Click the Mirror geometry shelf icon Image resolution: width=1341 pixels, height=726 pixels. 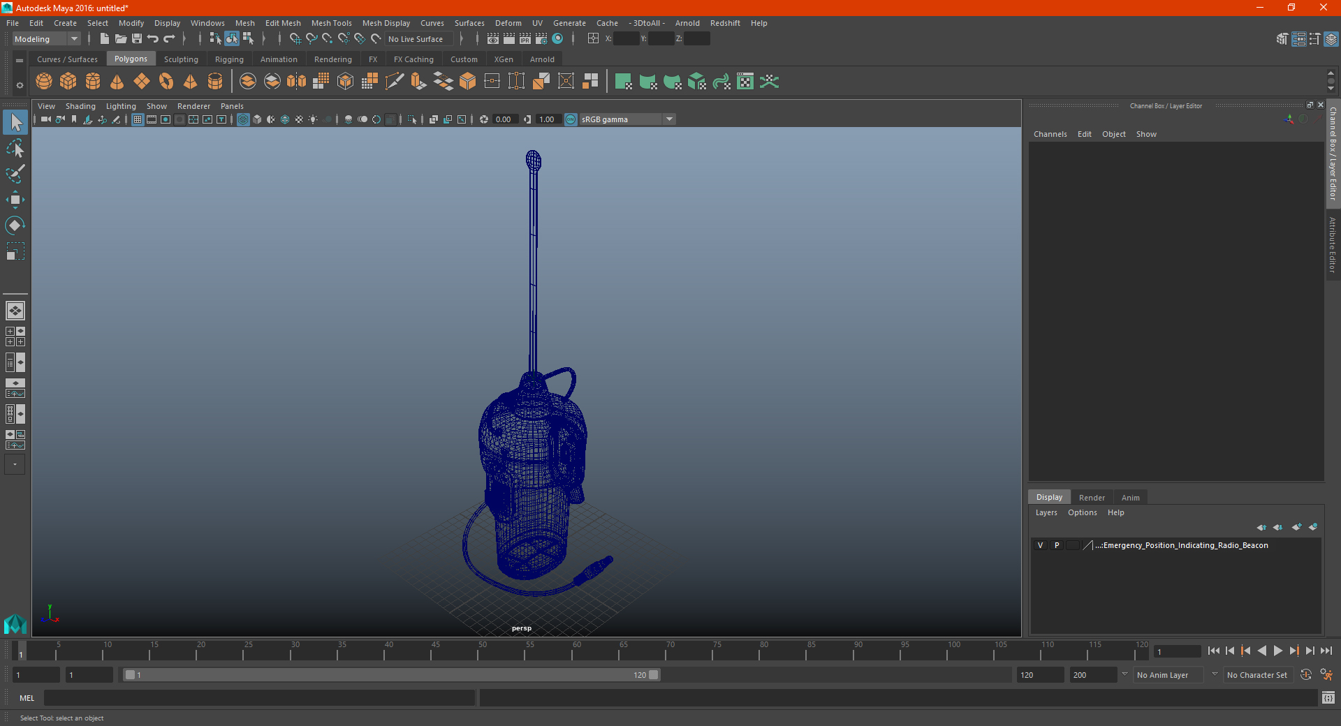tap(297, 82)
